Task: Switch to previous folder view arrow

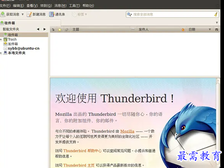Action: point(38,29)
